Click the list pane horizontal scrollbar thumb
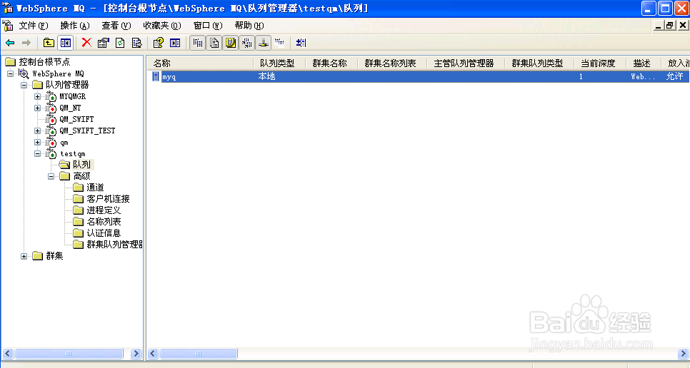Screen dimensions: 690x368 pyautogui.click(x=199, y=353)
